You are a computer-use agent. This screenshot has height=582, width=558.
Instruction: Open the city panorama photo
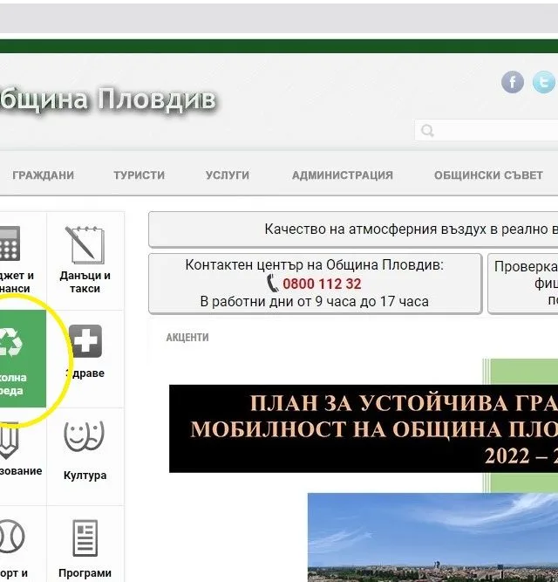432,537
